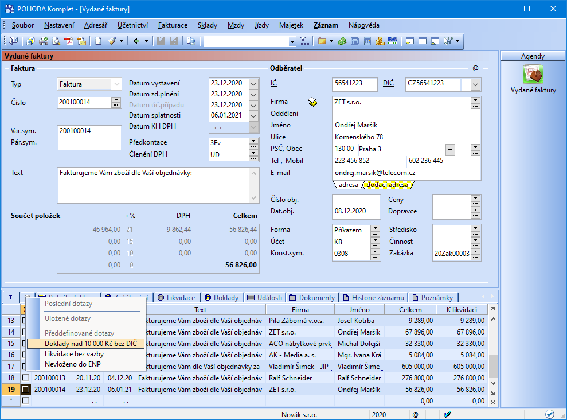Toggle checkbox in the new empty row
Viewport: 567px width, 420px height.
pyautogui.click(x=25, y=400)
